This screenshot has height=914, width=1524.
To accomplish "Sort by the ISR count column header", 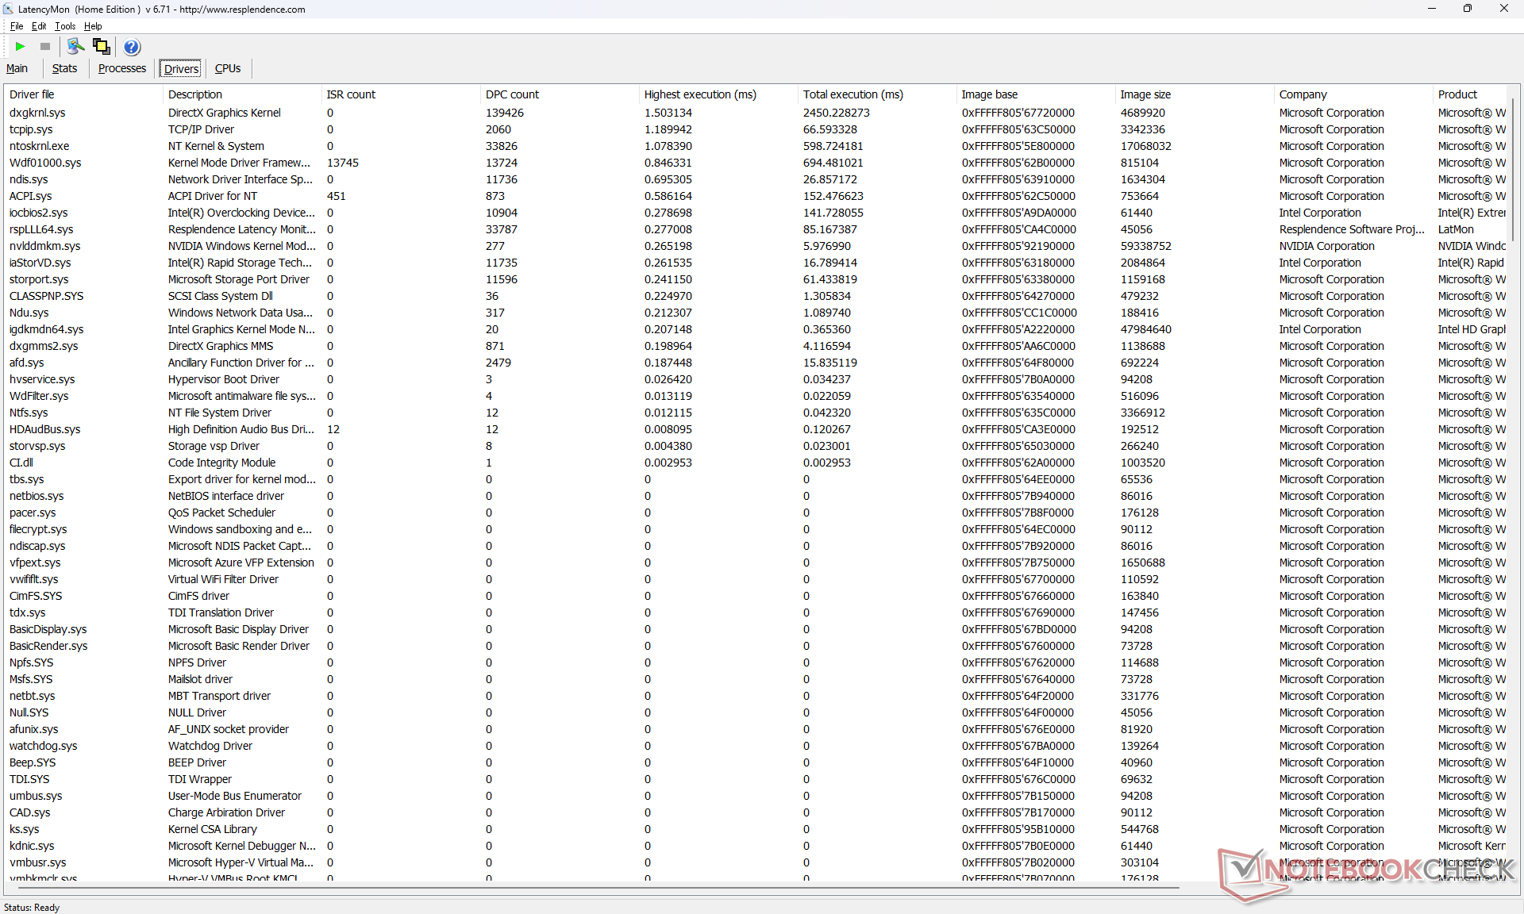I will 351,94.
